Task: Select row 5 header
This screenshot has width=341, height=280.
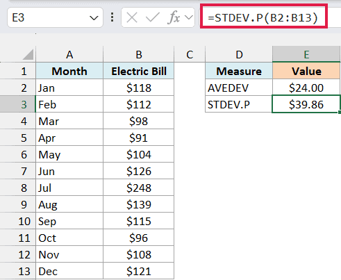Action: (18, 138)
